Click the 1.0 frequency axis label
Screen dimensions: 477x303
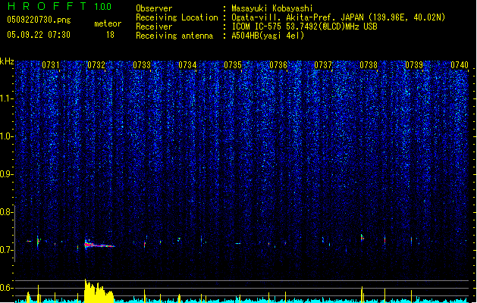6,136
